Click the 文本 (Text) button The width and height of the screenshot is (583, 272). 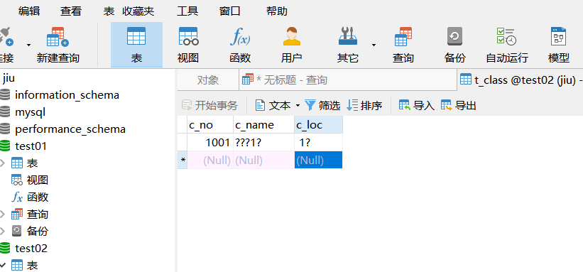point(273,106)
